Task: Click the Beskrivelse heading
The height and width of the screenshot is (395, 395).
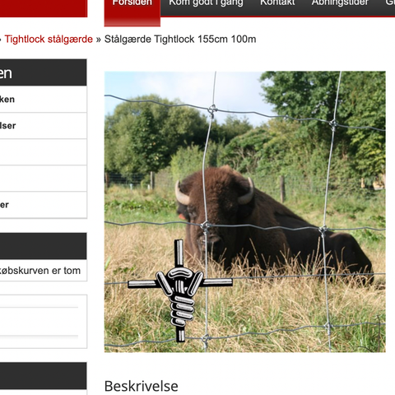Action: click(x=142, y=386)
